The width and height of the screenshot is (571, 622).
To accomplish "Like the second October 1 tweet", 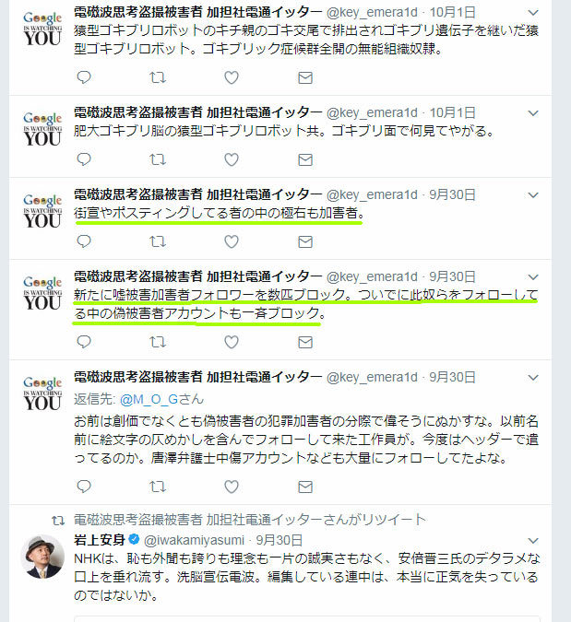I will (232, 159).
